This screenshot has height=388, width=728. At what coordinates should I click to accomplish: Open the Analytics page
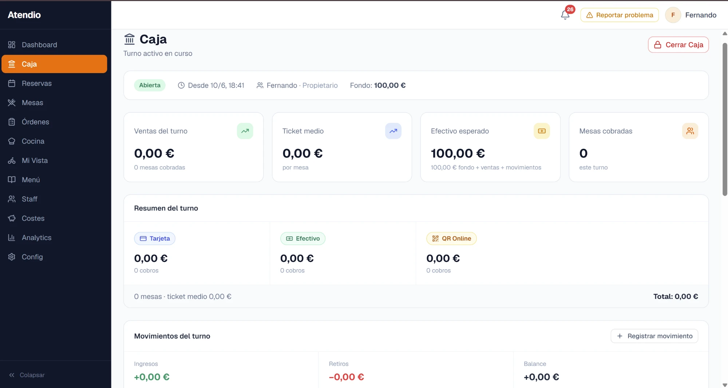point(54,237)
